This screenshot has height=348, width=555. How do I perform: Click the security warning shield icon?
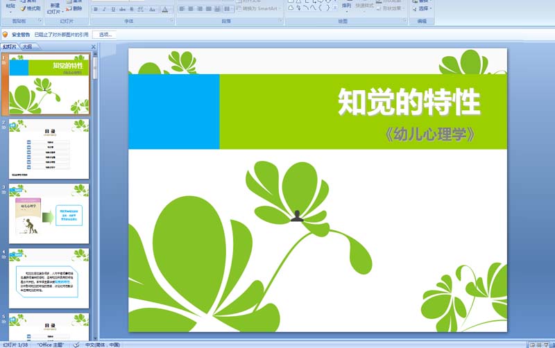[6, 35]
